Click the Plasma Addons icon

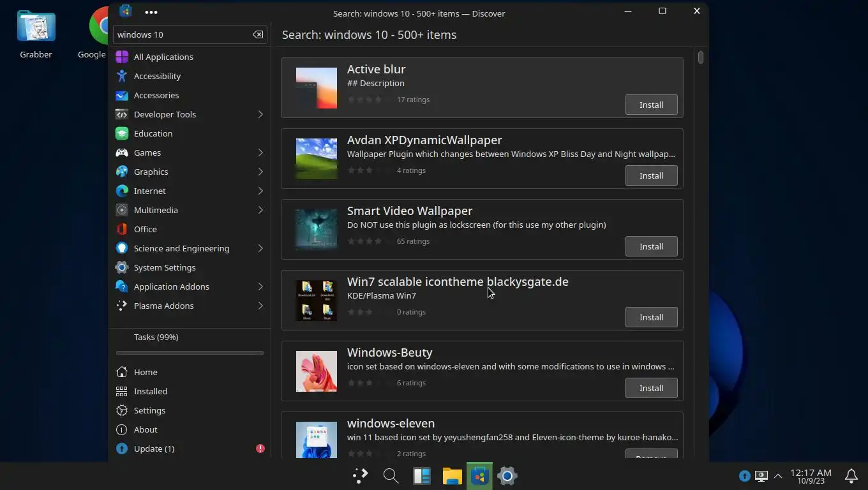coord(122,306)
